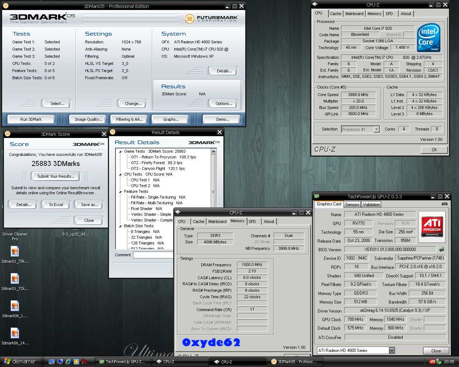
Task: Launch Internet Explorer from quick launch
Action: point(68,362)
